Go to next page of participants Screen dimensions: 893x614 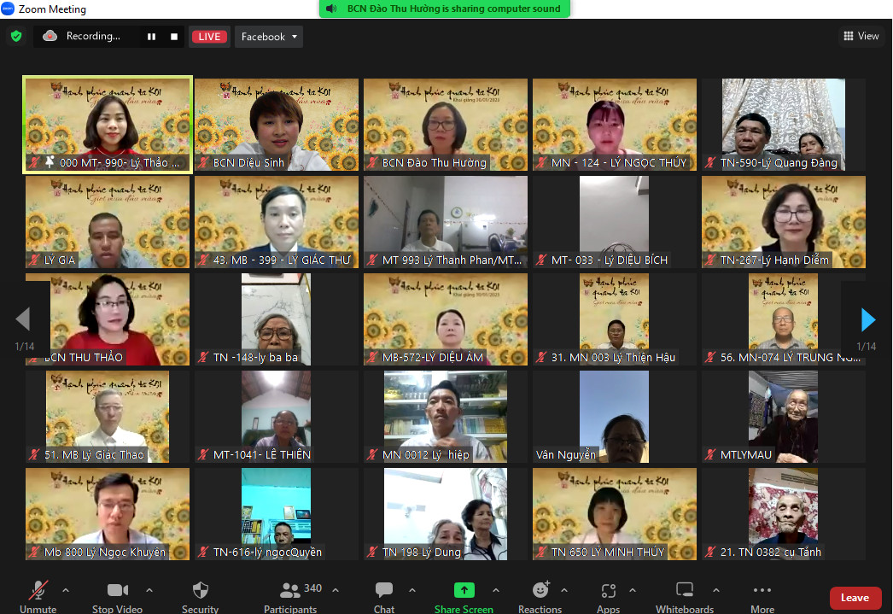(x=867, y=320)
